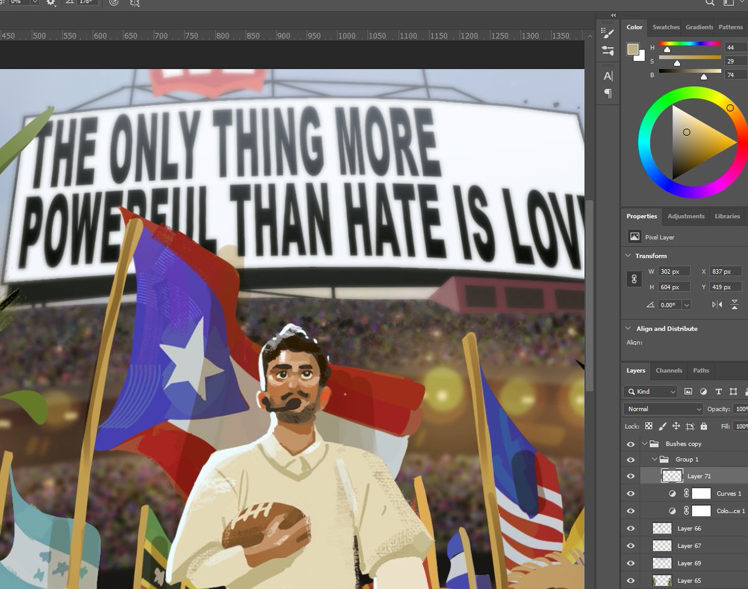Image resolution: width=748 pixels, height=589 pixels.
Task: Collapse the Group 1 folder
Action: [x=654, y=459]
